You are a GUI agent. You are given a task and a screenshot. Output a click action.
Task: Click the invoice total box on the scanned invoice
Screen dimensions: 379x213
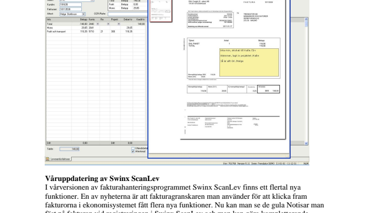pos(269,89)
